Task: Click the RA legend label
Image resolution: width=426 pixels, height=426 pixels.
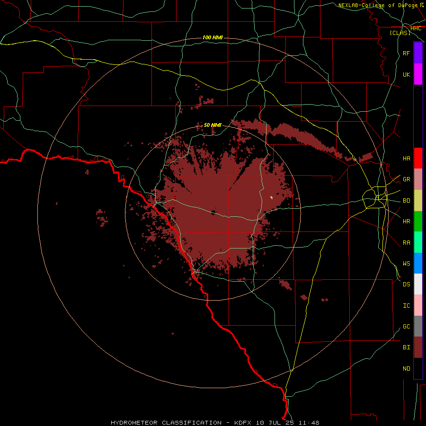Action: point(406,243)
